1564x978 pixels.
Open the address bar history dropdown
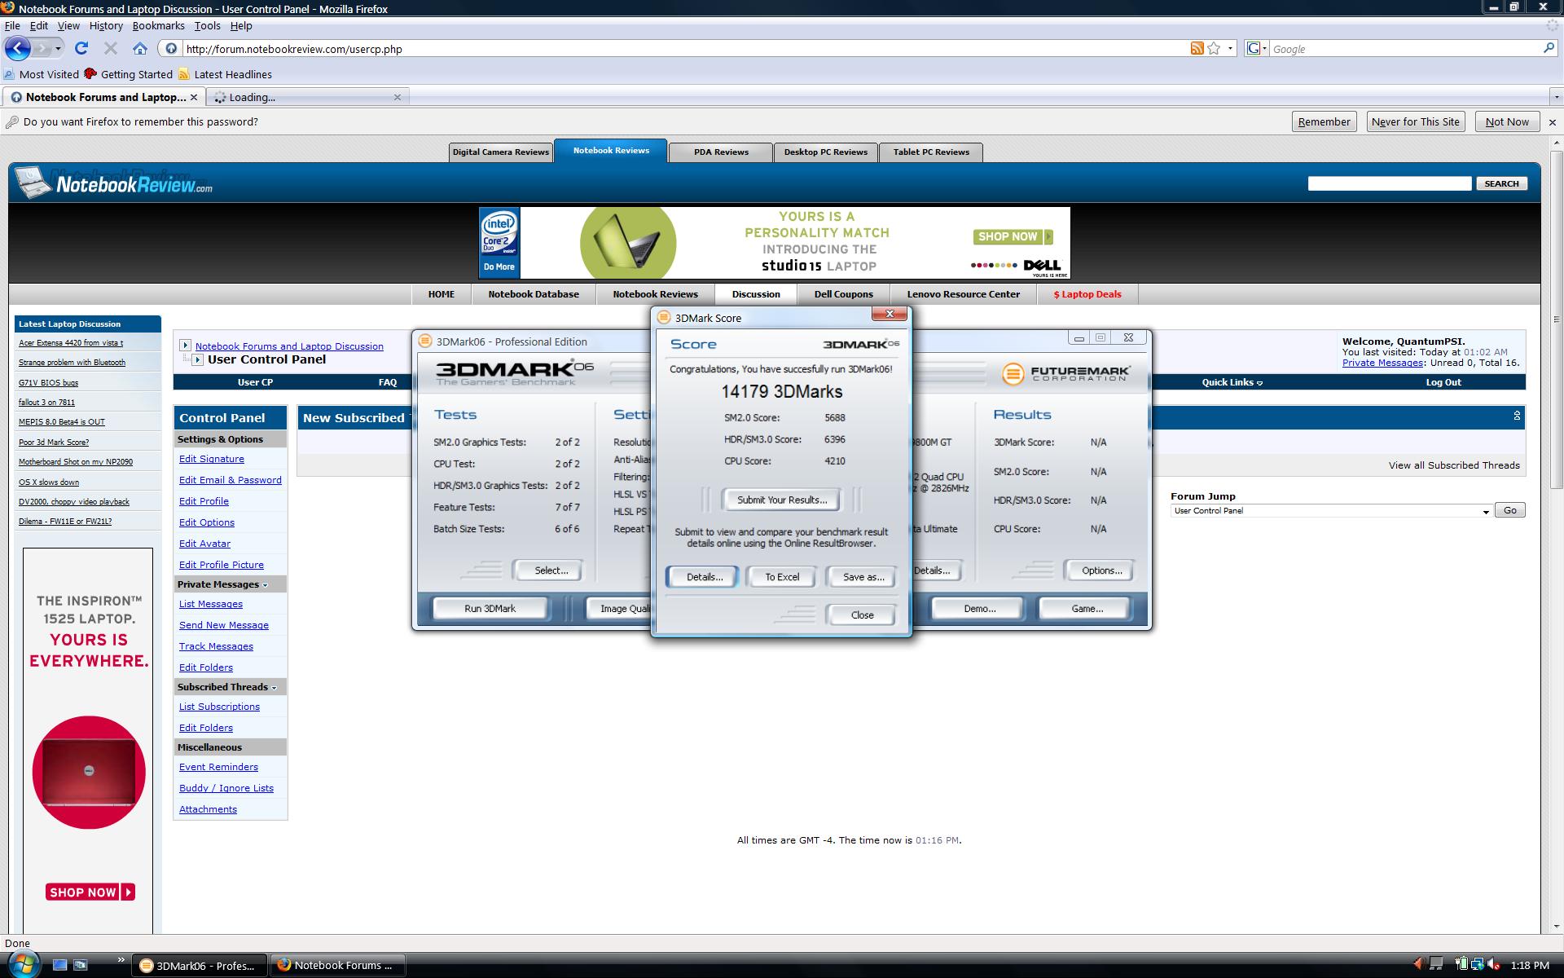tap(1230, 49)
